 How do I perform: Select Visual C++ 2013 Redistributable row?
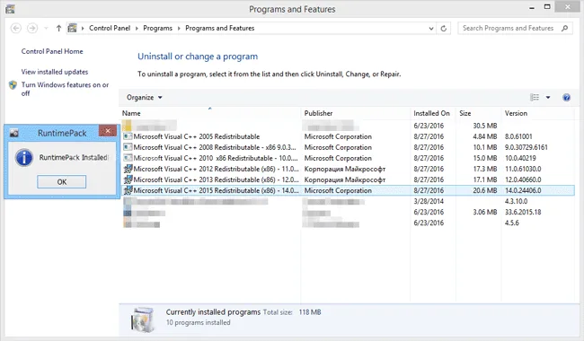(348, 179)
